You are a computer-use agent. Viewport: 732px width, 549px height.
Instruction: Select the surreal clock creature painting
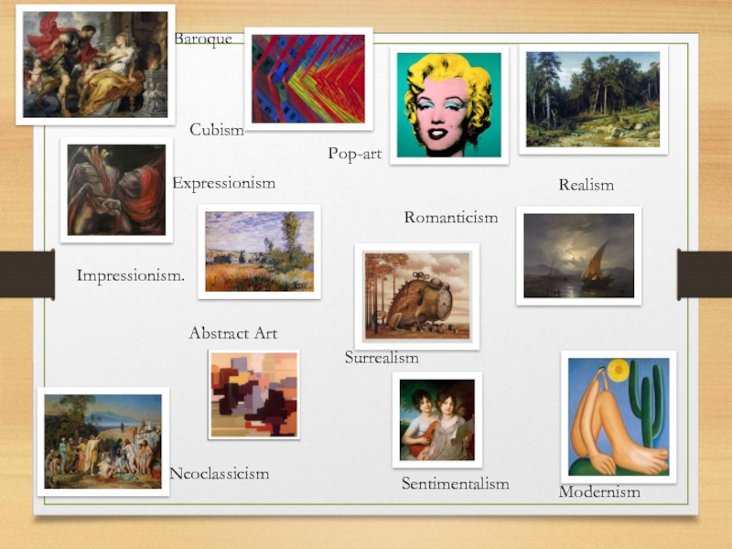[417, 296]
